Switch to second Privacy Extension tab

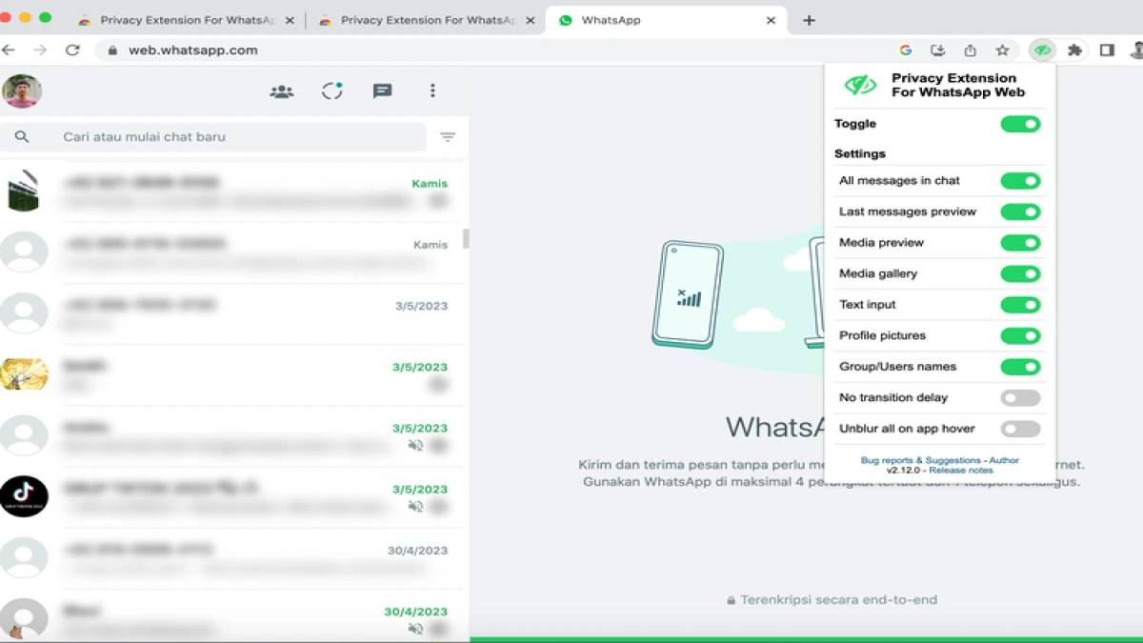[427, 20]
